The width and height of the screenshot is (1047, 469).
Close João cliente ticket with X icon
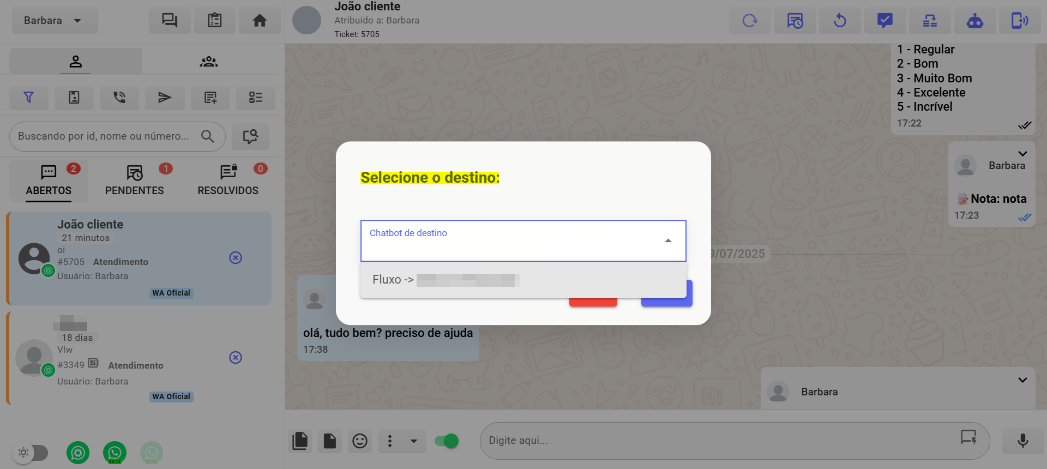coord(236,257)
